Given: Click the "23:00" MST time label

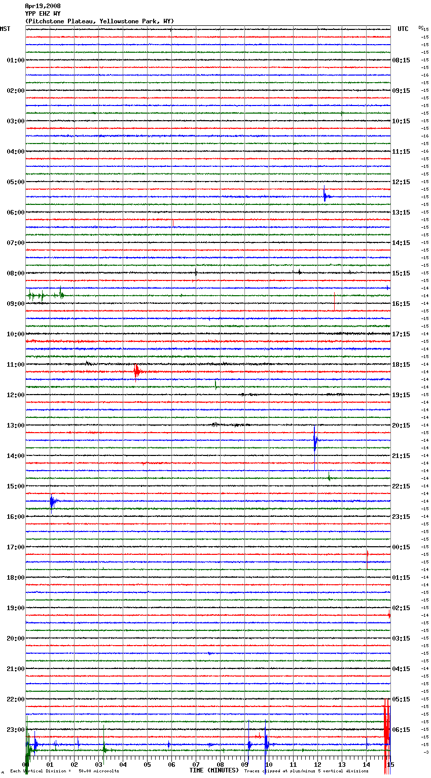Looking at the screenshot, I should (x=16, y=730).
